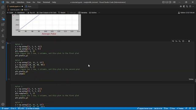Viewport: 196px width, 110px height.
Task: Open the Search view in activity bar
Action: pyautogui.click(x=3, y=13)
